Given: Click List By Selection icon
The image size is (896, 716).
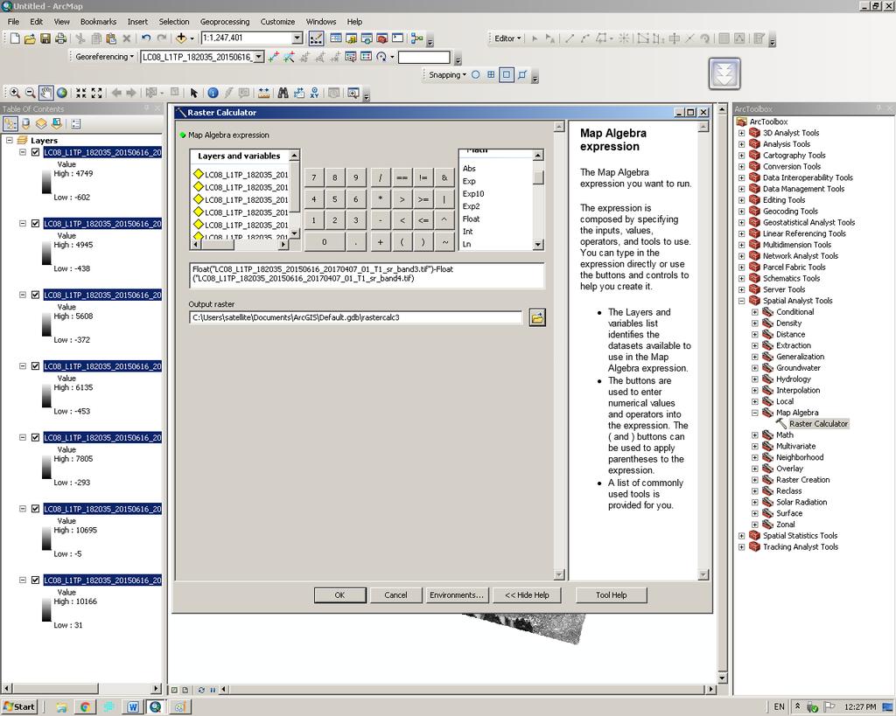Looking at the screenshot, I should click(57, 123).
